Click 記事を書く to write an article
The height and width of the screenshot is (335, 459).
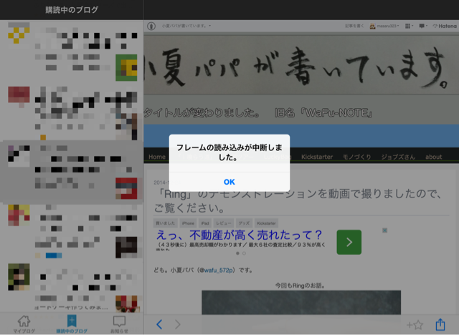coord(354,26)
